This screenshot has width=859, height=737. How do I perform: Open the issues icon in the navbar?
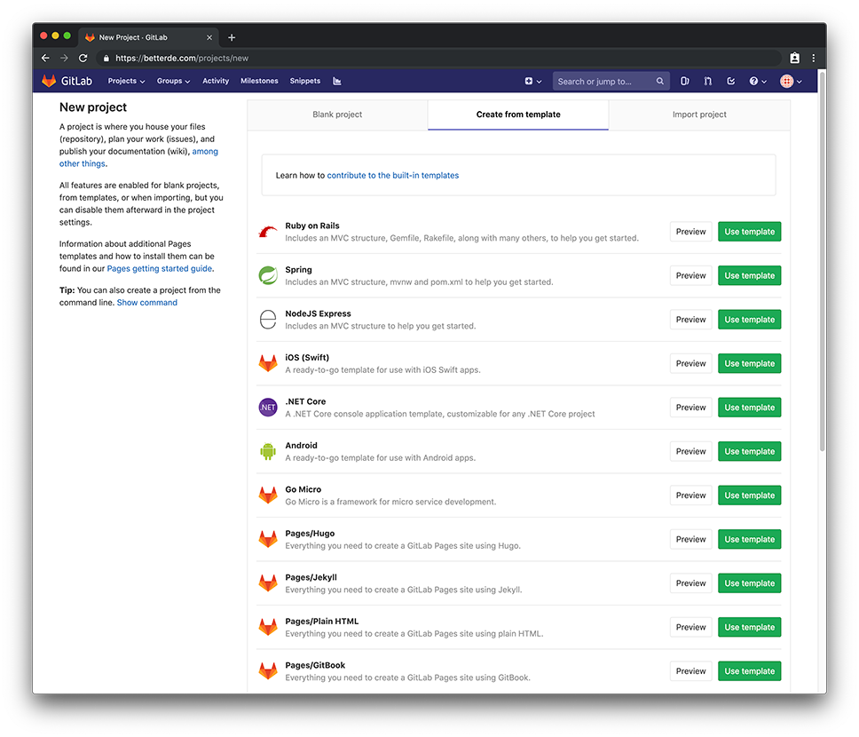point(684,80)
